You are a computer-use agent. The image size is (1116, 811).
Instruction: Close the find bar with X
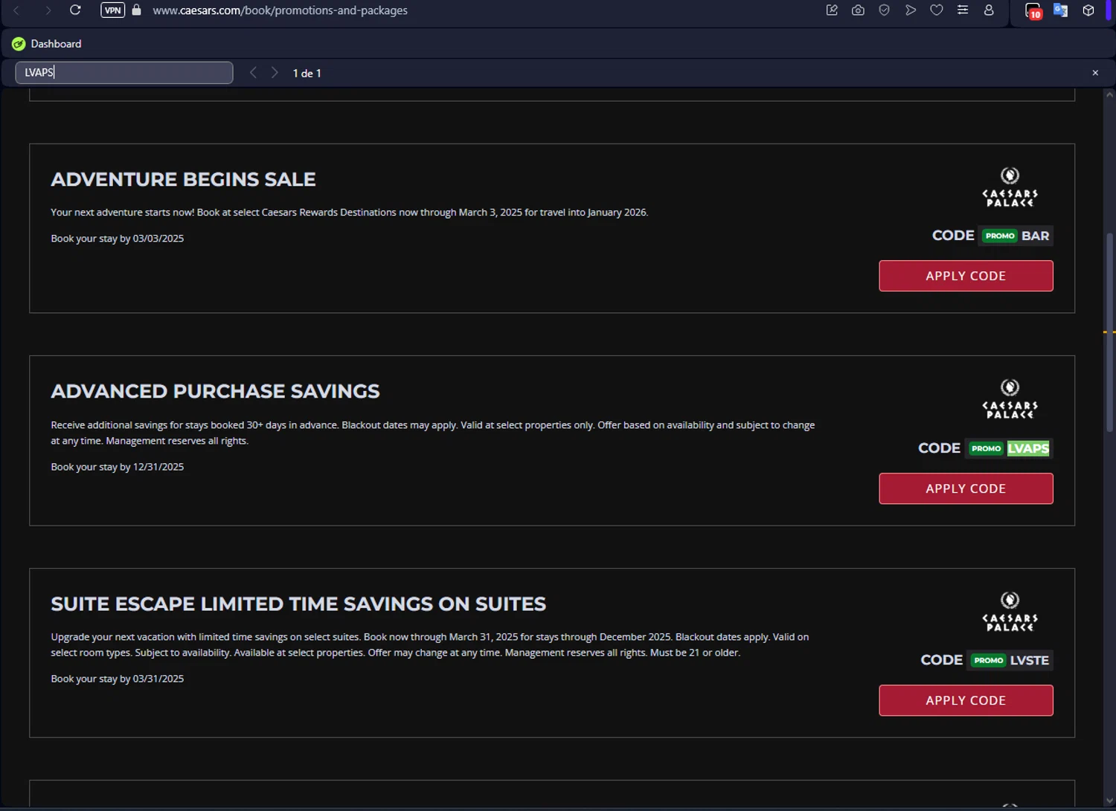(x=1095, y=73)
